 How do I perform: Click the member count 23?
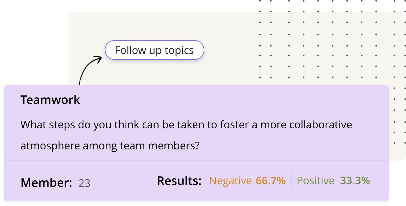click(x=84, y=183)
